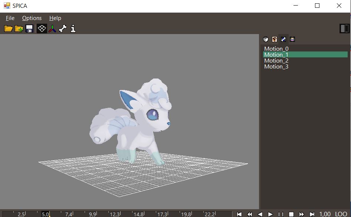
Task: Click the 12,3 mark on the timeline
Action: pyautogui.click(x=115, y=214)
